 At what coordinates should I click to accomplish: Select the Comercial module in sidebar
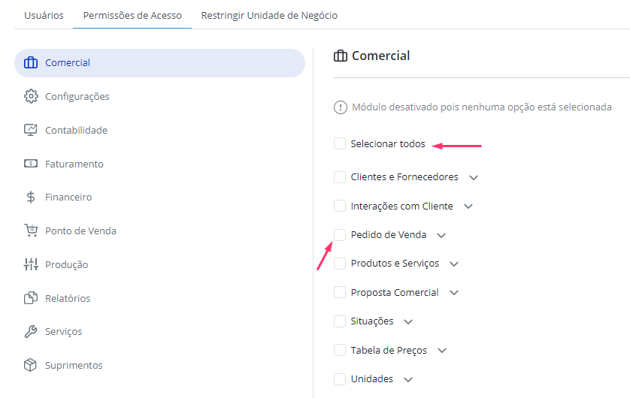[159, 63]
